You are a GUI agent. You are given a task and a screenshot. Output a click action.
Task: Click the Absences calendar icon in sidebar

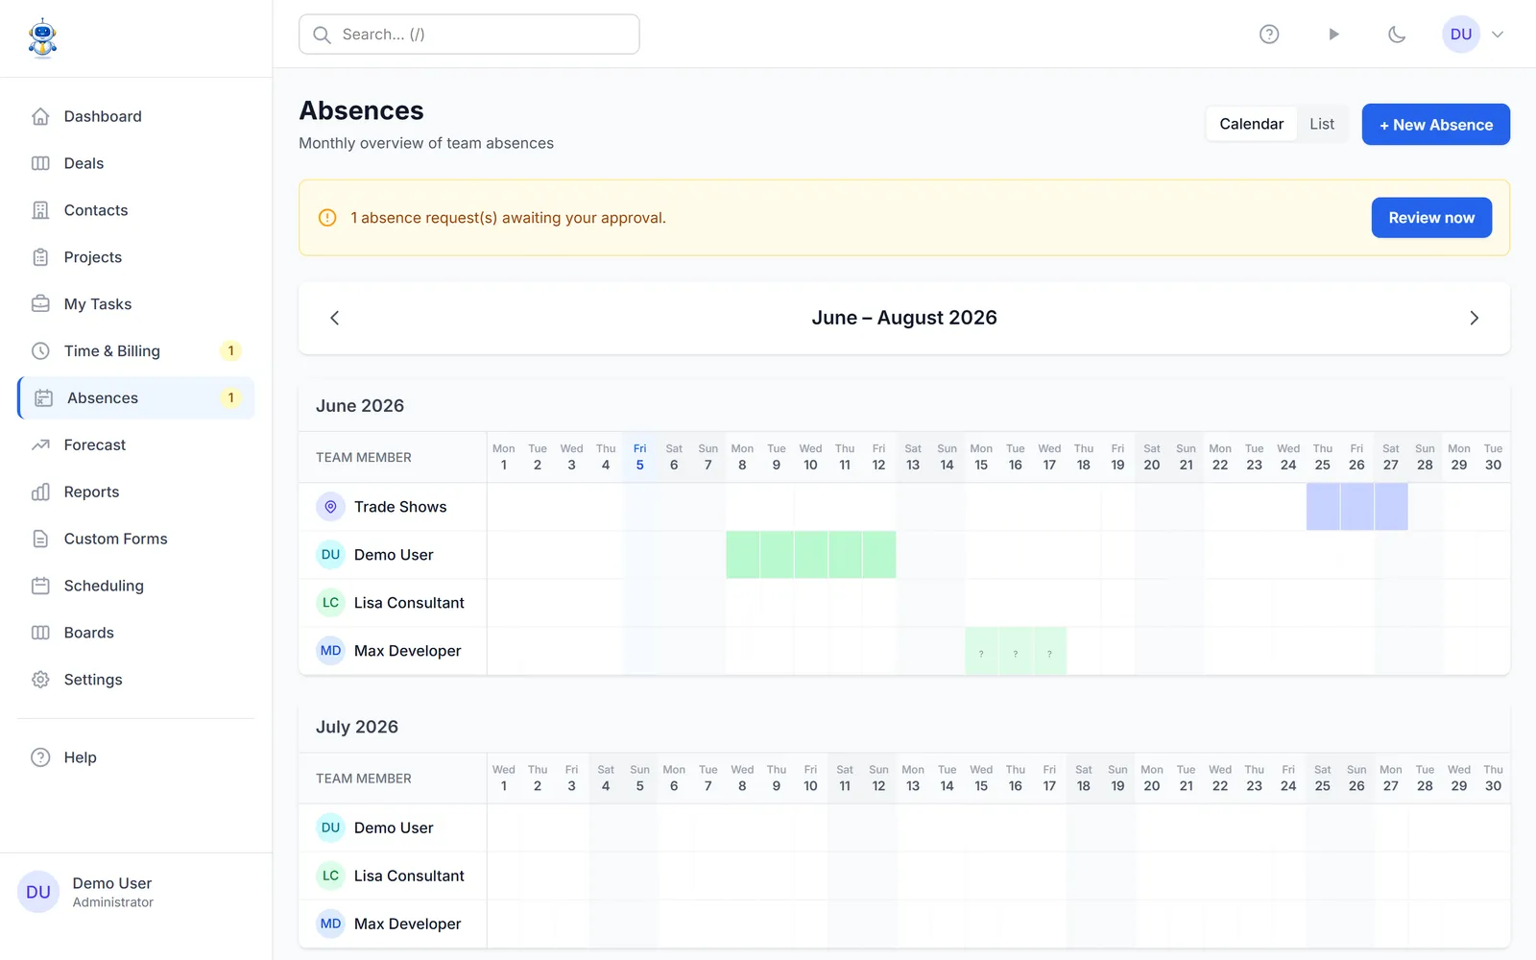[43, 398]
